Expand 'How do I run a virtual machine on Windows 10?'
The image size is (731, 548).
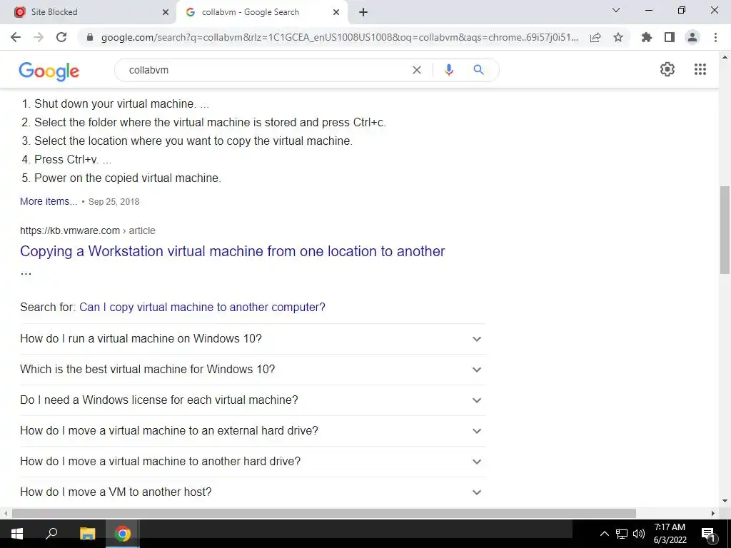(252, 339)
